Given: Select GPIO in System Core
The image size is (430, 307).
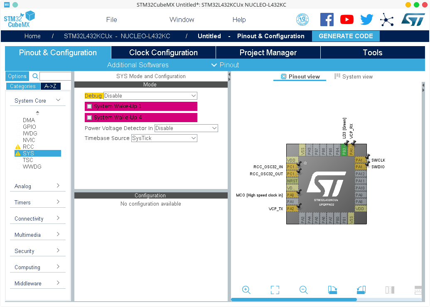Looking at the screenshot, I should 29,127.
